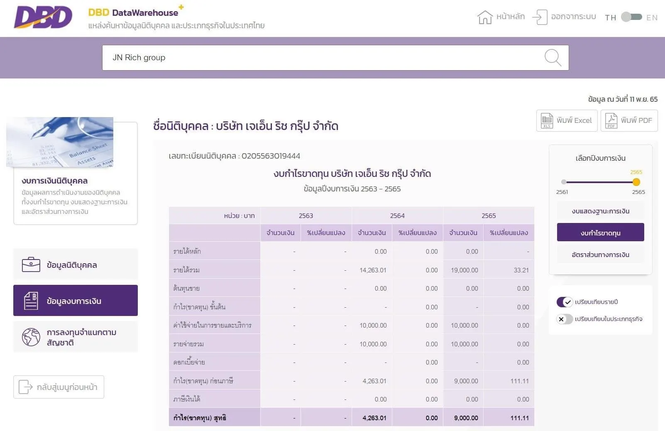Click the 19,000.00 total revenue value
This screenshot has height=431, width=665.
(465, 270)
